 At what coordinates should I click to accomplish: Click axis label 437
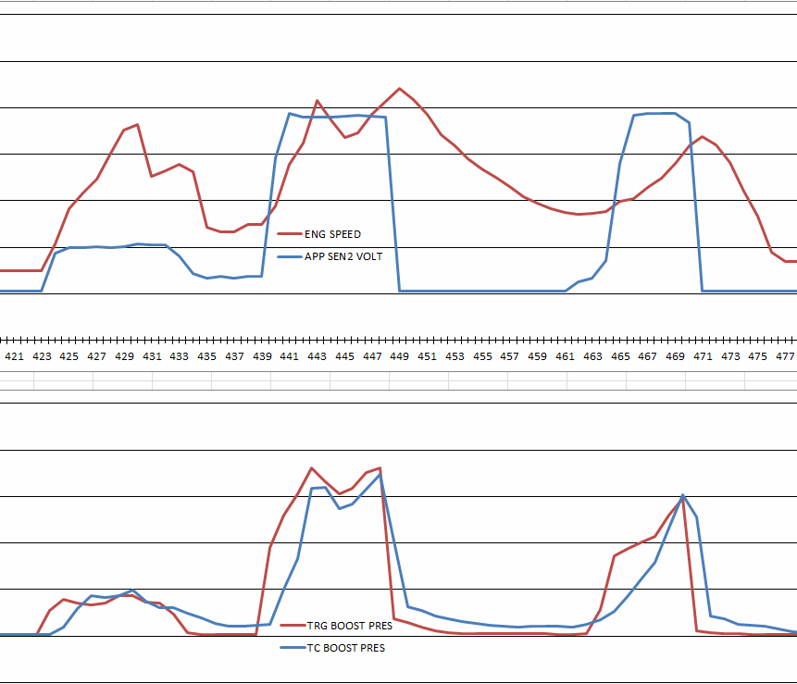tap(234, 356)
